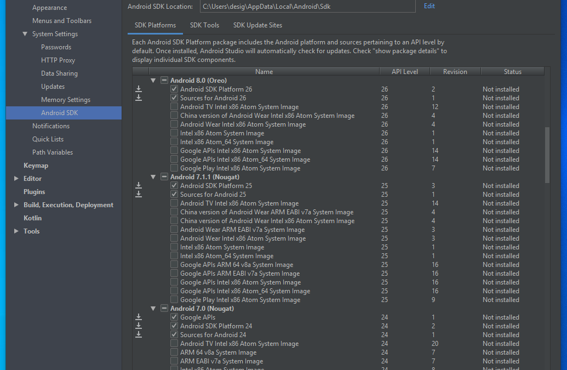
Task: Click the Android SDK Location path field
Action: pos(308,6)
